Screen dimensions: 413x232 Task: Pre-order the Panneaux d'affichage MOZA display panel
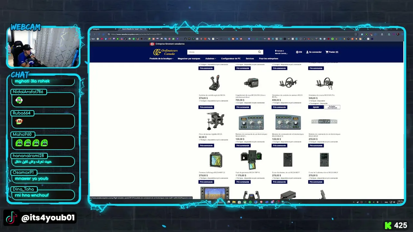(206, 182)
